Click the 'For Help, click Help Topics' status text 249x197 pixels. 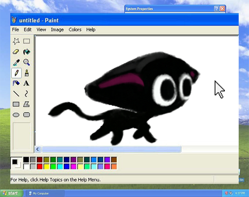(55, 180)
